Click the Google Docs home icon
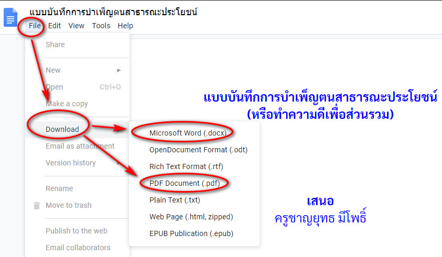 click(10, 17)
